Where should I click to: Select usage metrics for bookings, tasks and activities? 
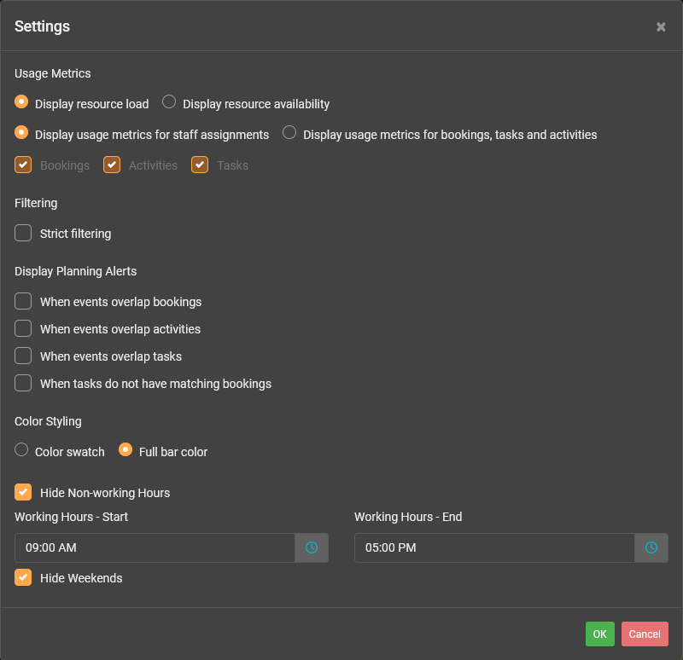point(289,132)
